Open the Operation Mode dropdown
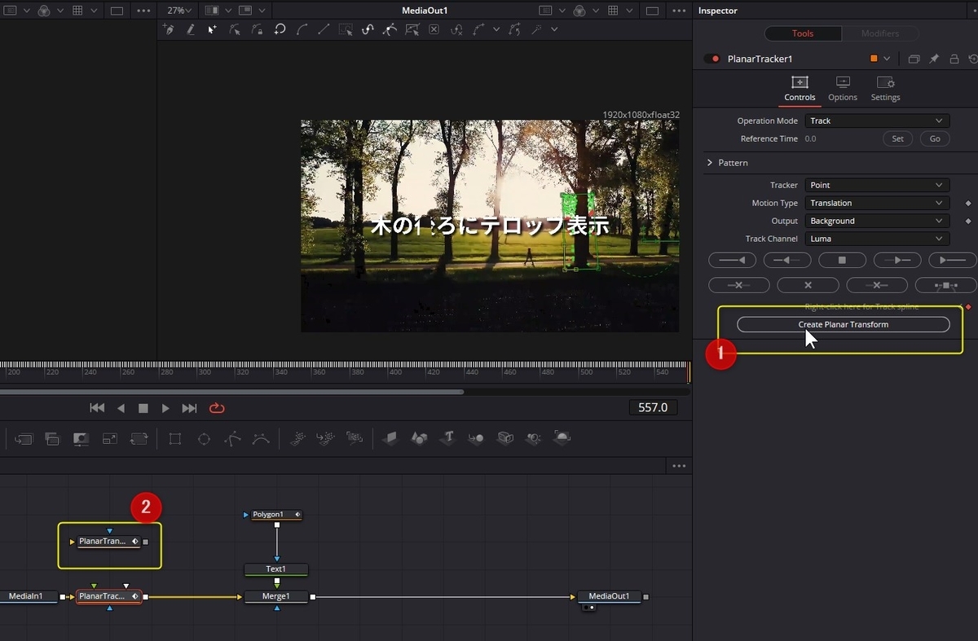This screenshot has height=641, width=978. click(877, 121)
